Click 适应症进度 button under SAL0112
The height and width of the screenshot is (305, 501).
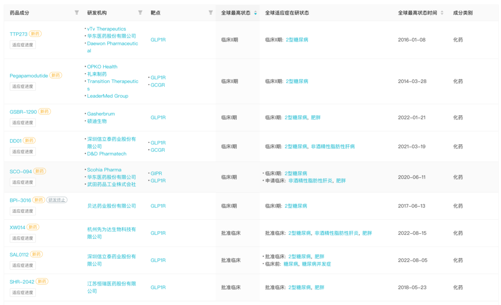(23, 265)
